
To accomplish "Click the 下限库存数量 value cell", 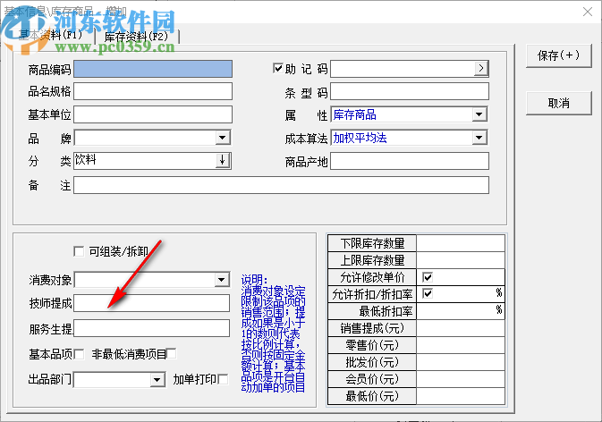I will pyautogui.click(x=461, y=243).
